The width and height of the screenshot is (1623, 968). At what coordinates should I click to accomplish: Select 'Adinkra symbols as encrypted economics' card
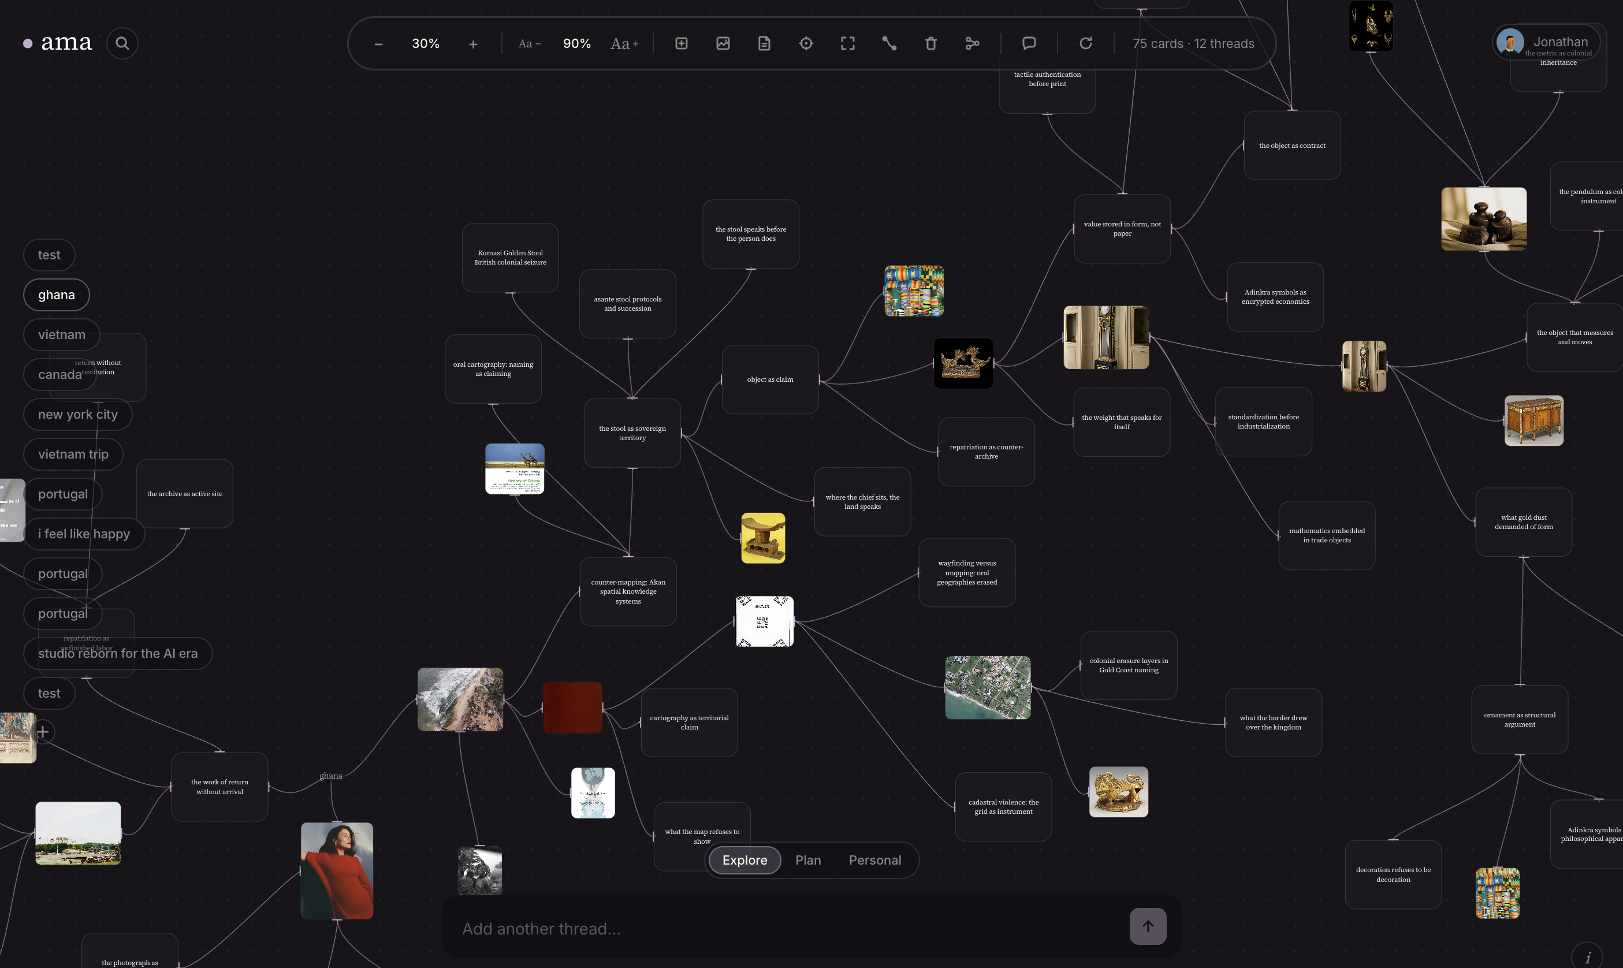[x=1275, y=297]
